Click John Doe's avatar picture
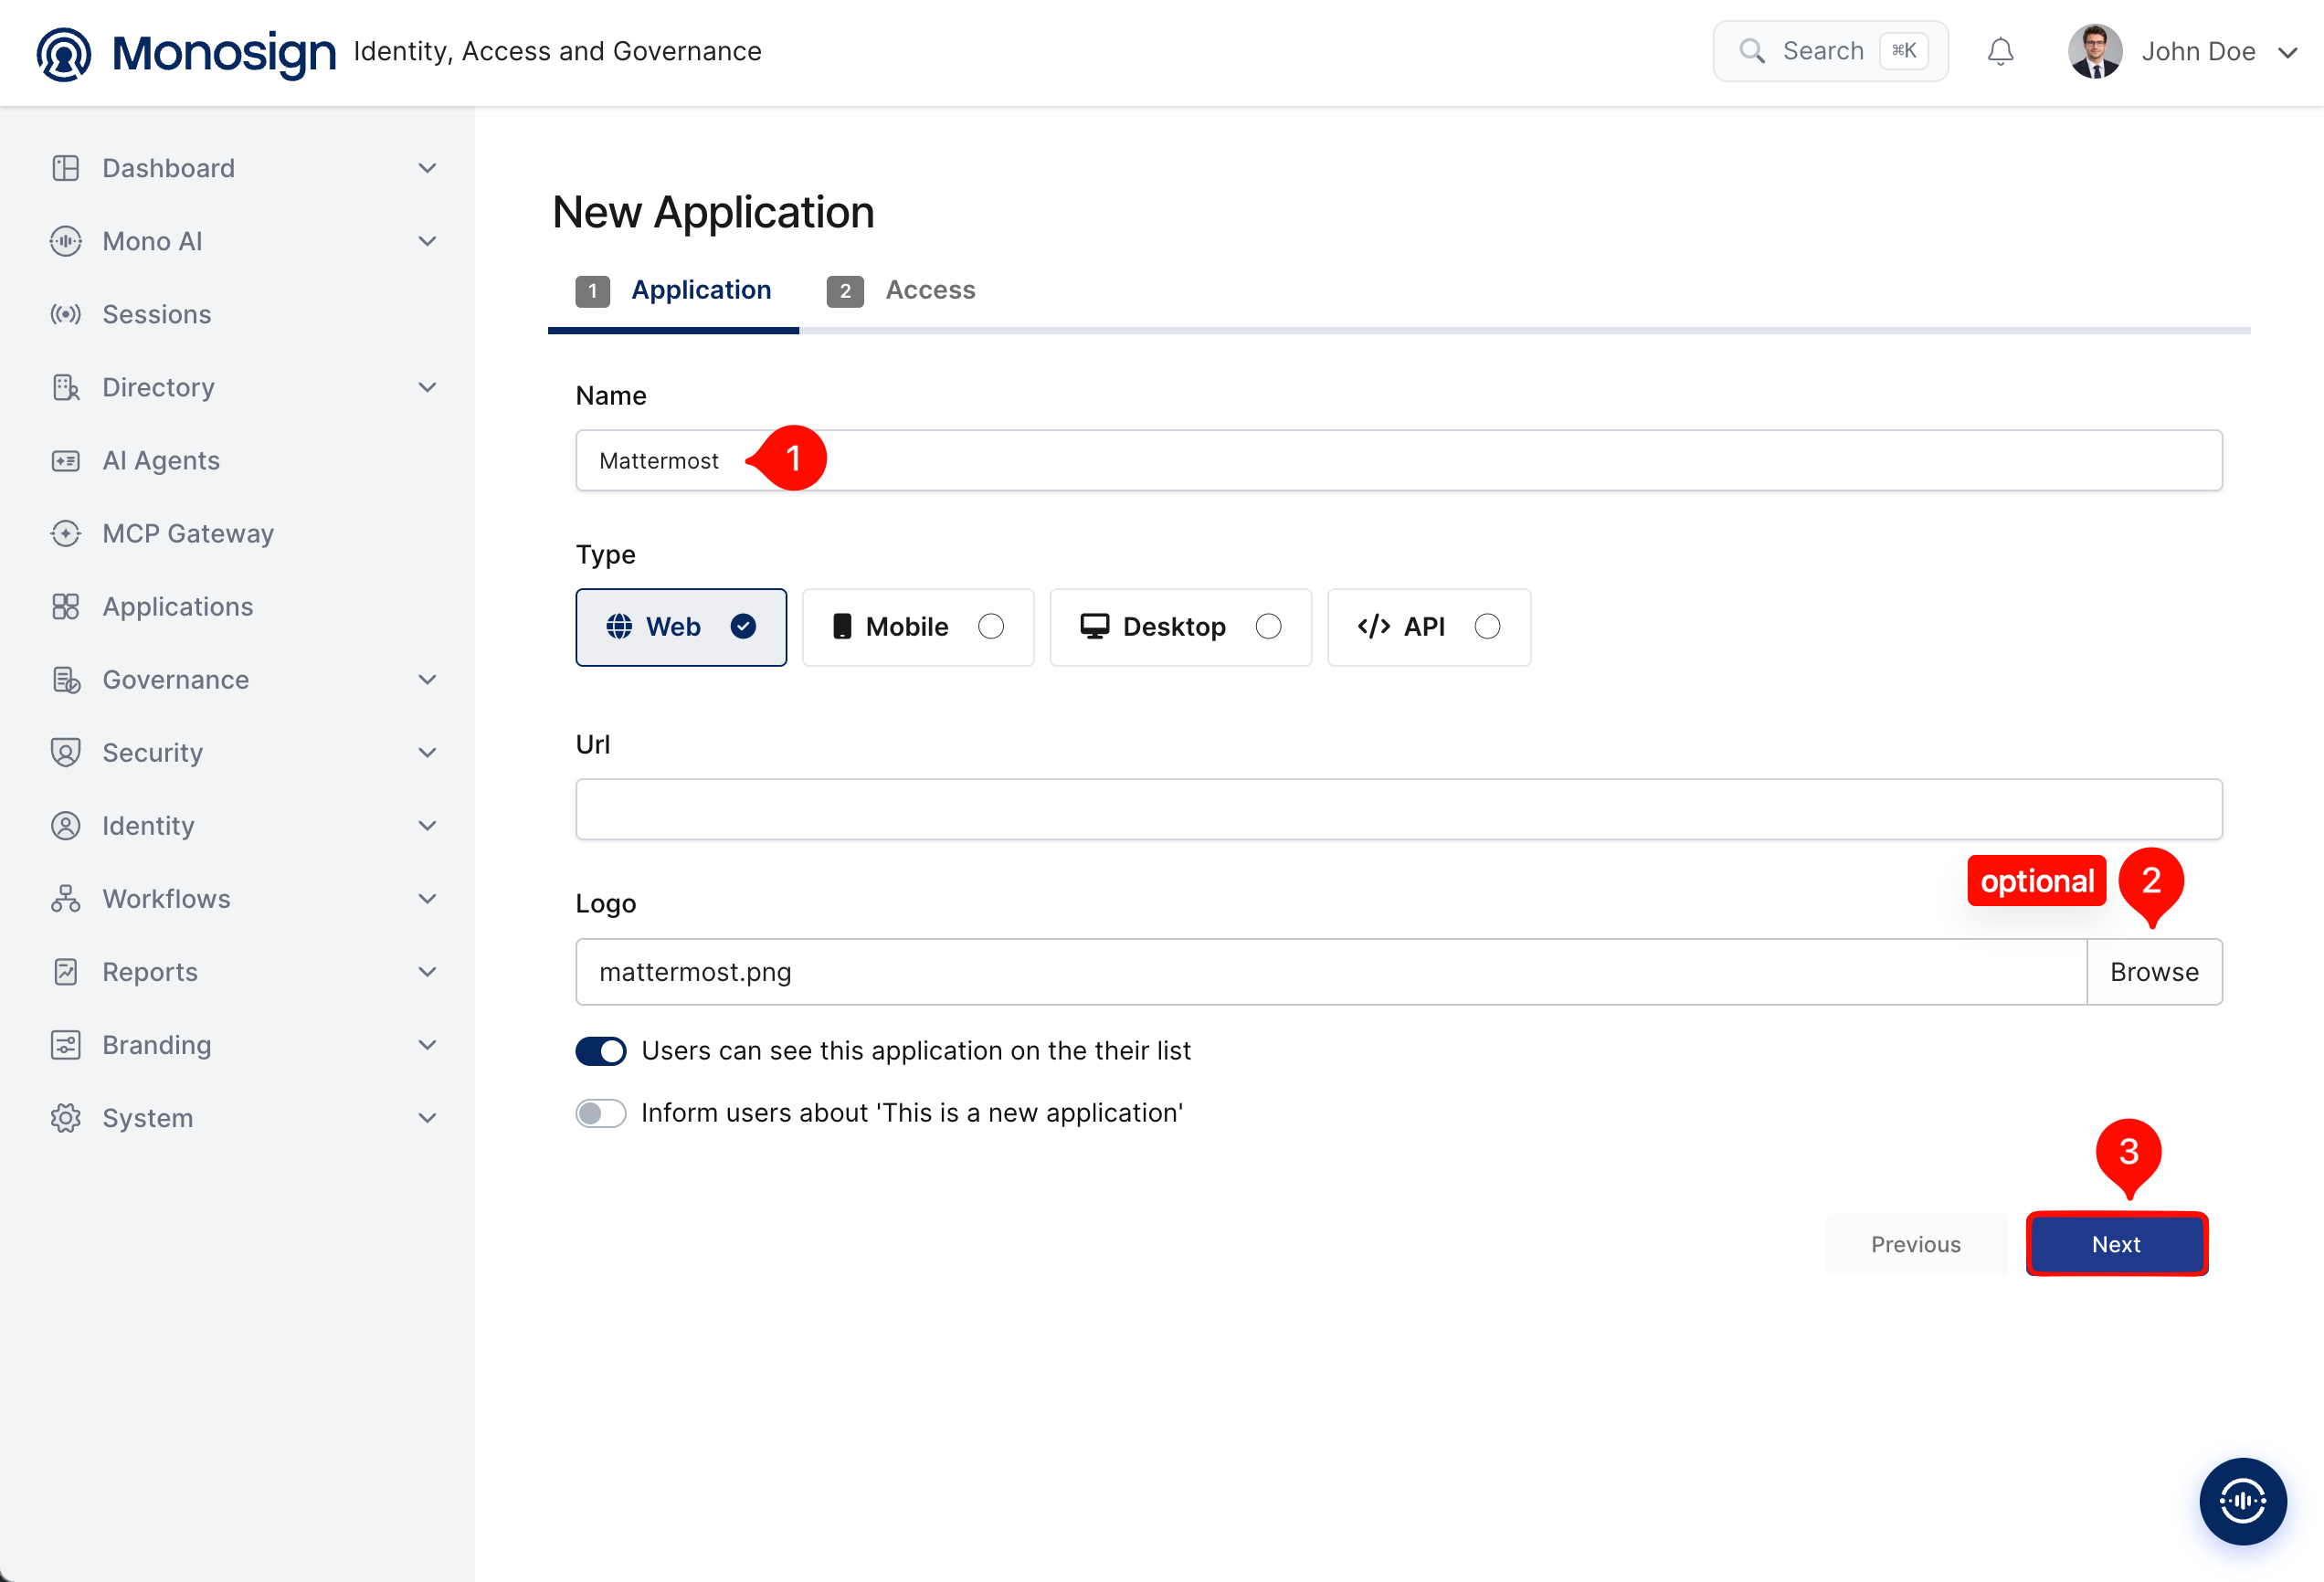The width and height of the screenshot is (2324, 1582). [x=2095, y=51]
